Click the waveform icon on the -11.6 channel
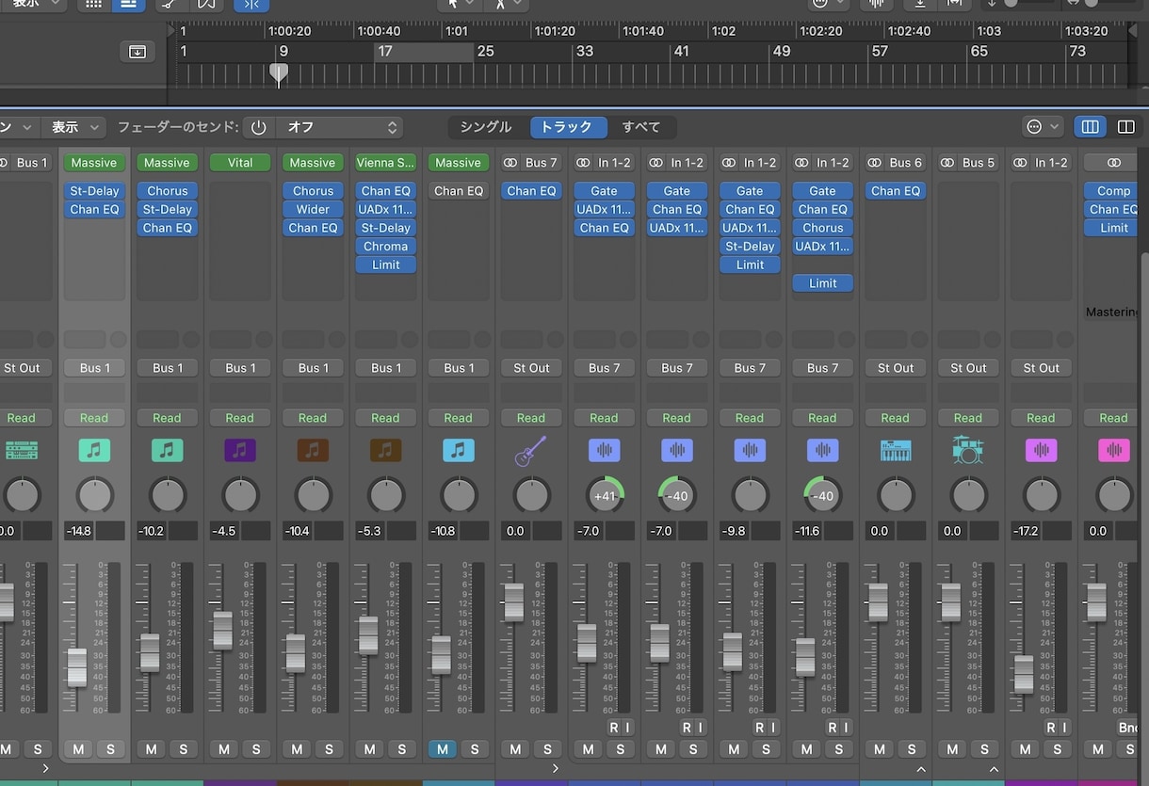Viewport: 1149px width, 786px height. 822,451
